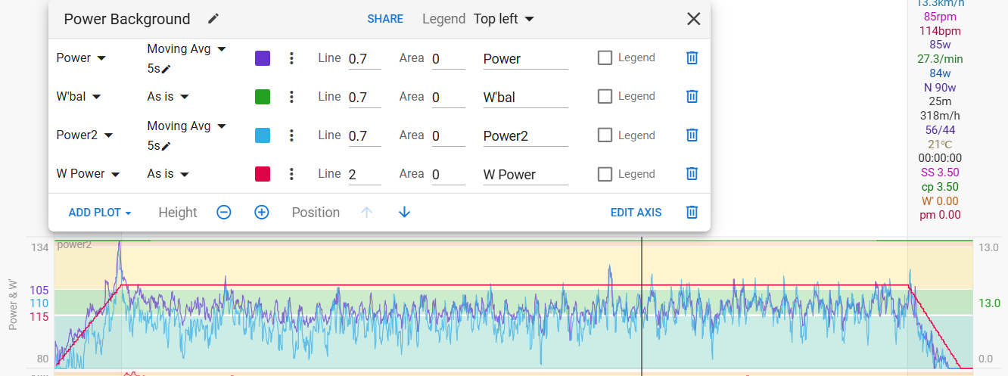Click the pencil icon next to Power Background
The width and height of the screenshot is (1008, 376).
pyautogui.click(x=214, y=19)
